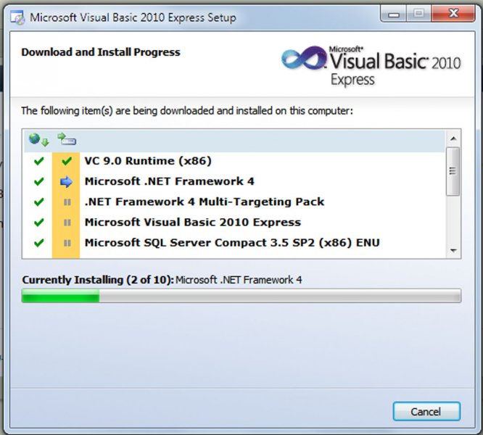Click the list scrollbar thumb
The image size is (483, 435).
[x=453, y=171]
